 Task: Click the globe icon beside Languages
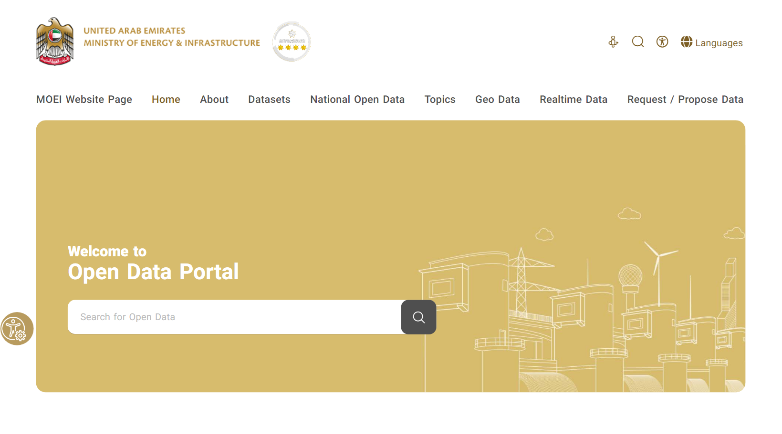[x=686, y=42]
